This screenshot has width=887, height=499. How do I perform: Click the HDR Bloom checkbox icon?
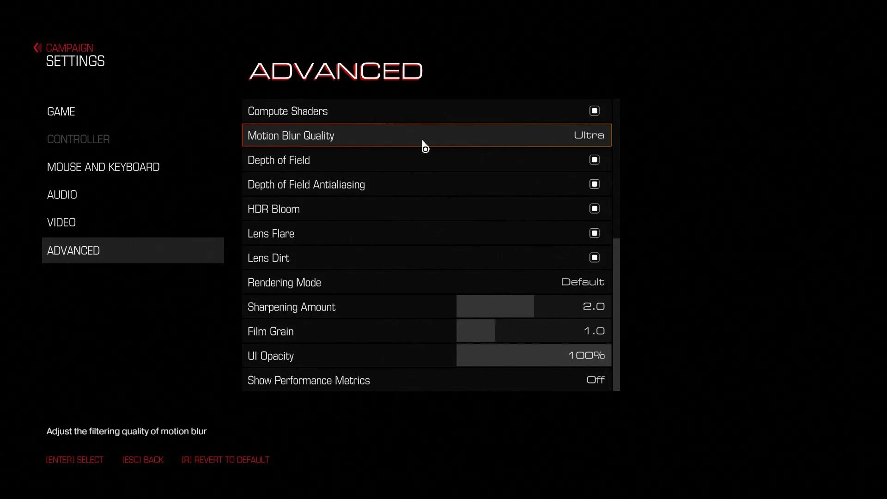(595, 208)
